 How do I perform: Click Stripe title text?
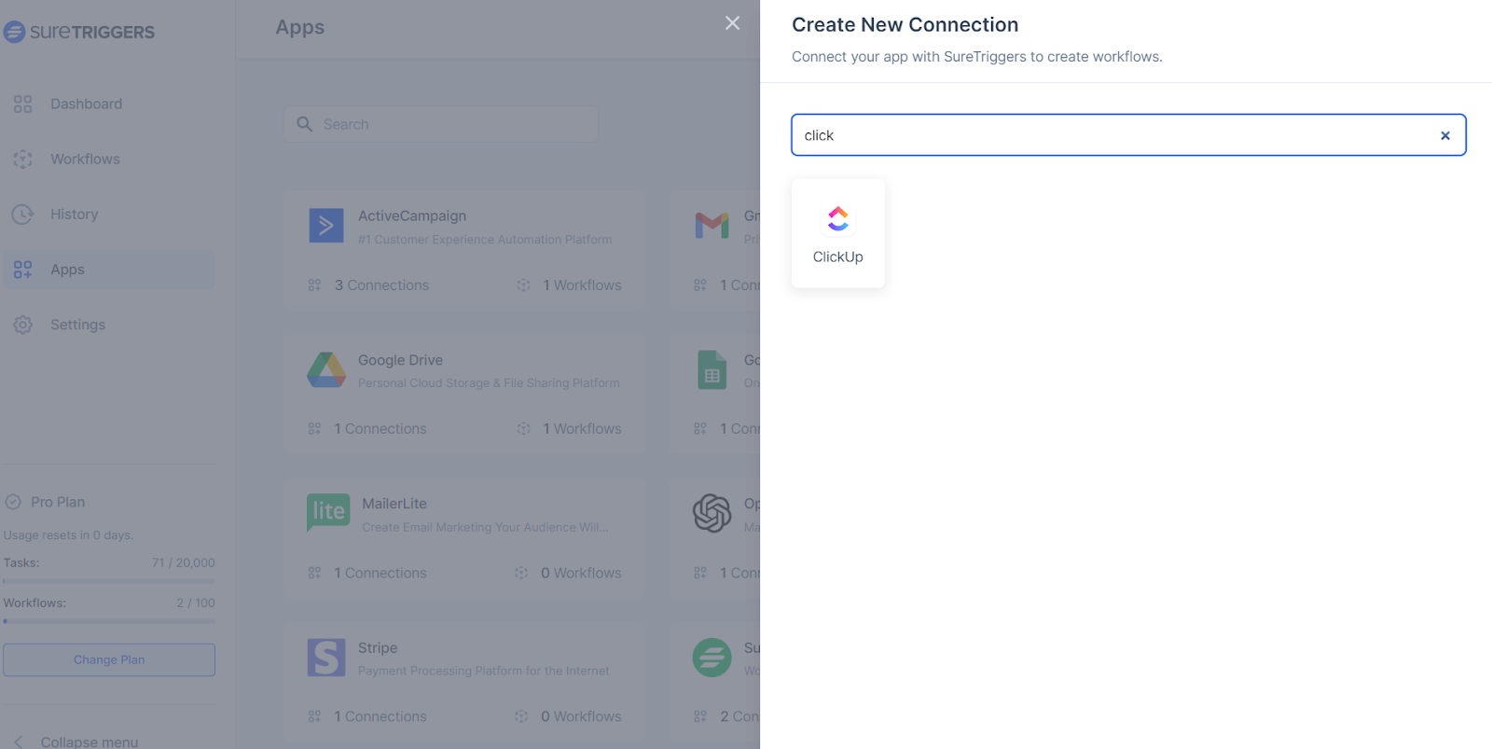coord(378,647)
